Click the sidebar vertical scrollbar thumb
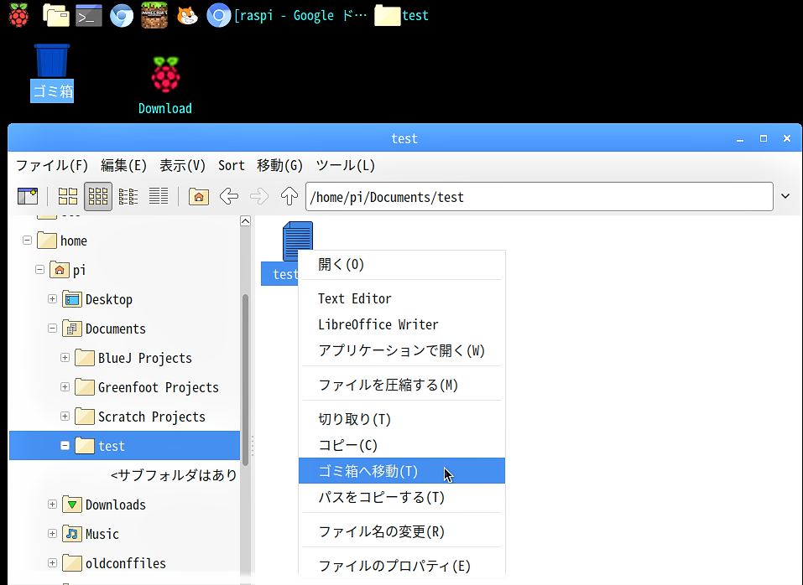This screenshot has width=803, height=585. tap(245, 380)
